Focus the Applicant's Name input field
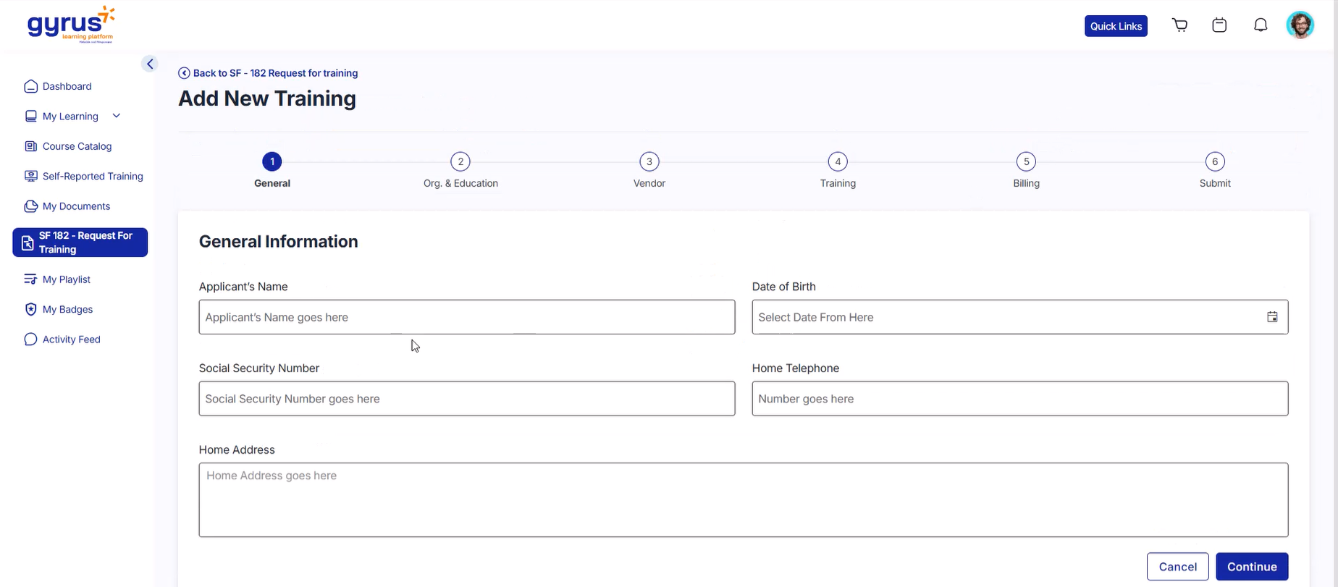1338x587 pixels. [x=467, y=317]
